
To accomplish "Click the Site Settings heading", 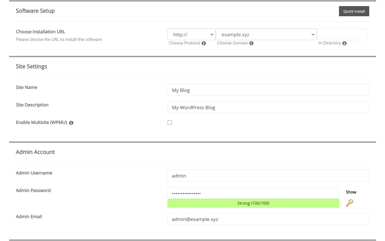I will (x=32, y=67).
